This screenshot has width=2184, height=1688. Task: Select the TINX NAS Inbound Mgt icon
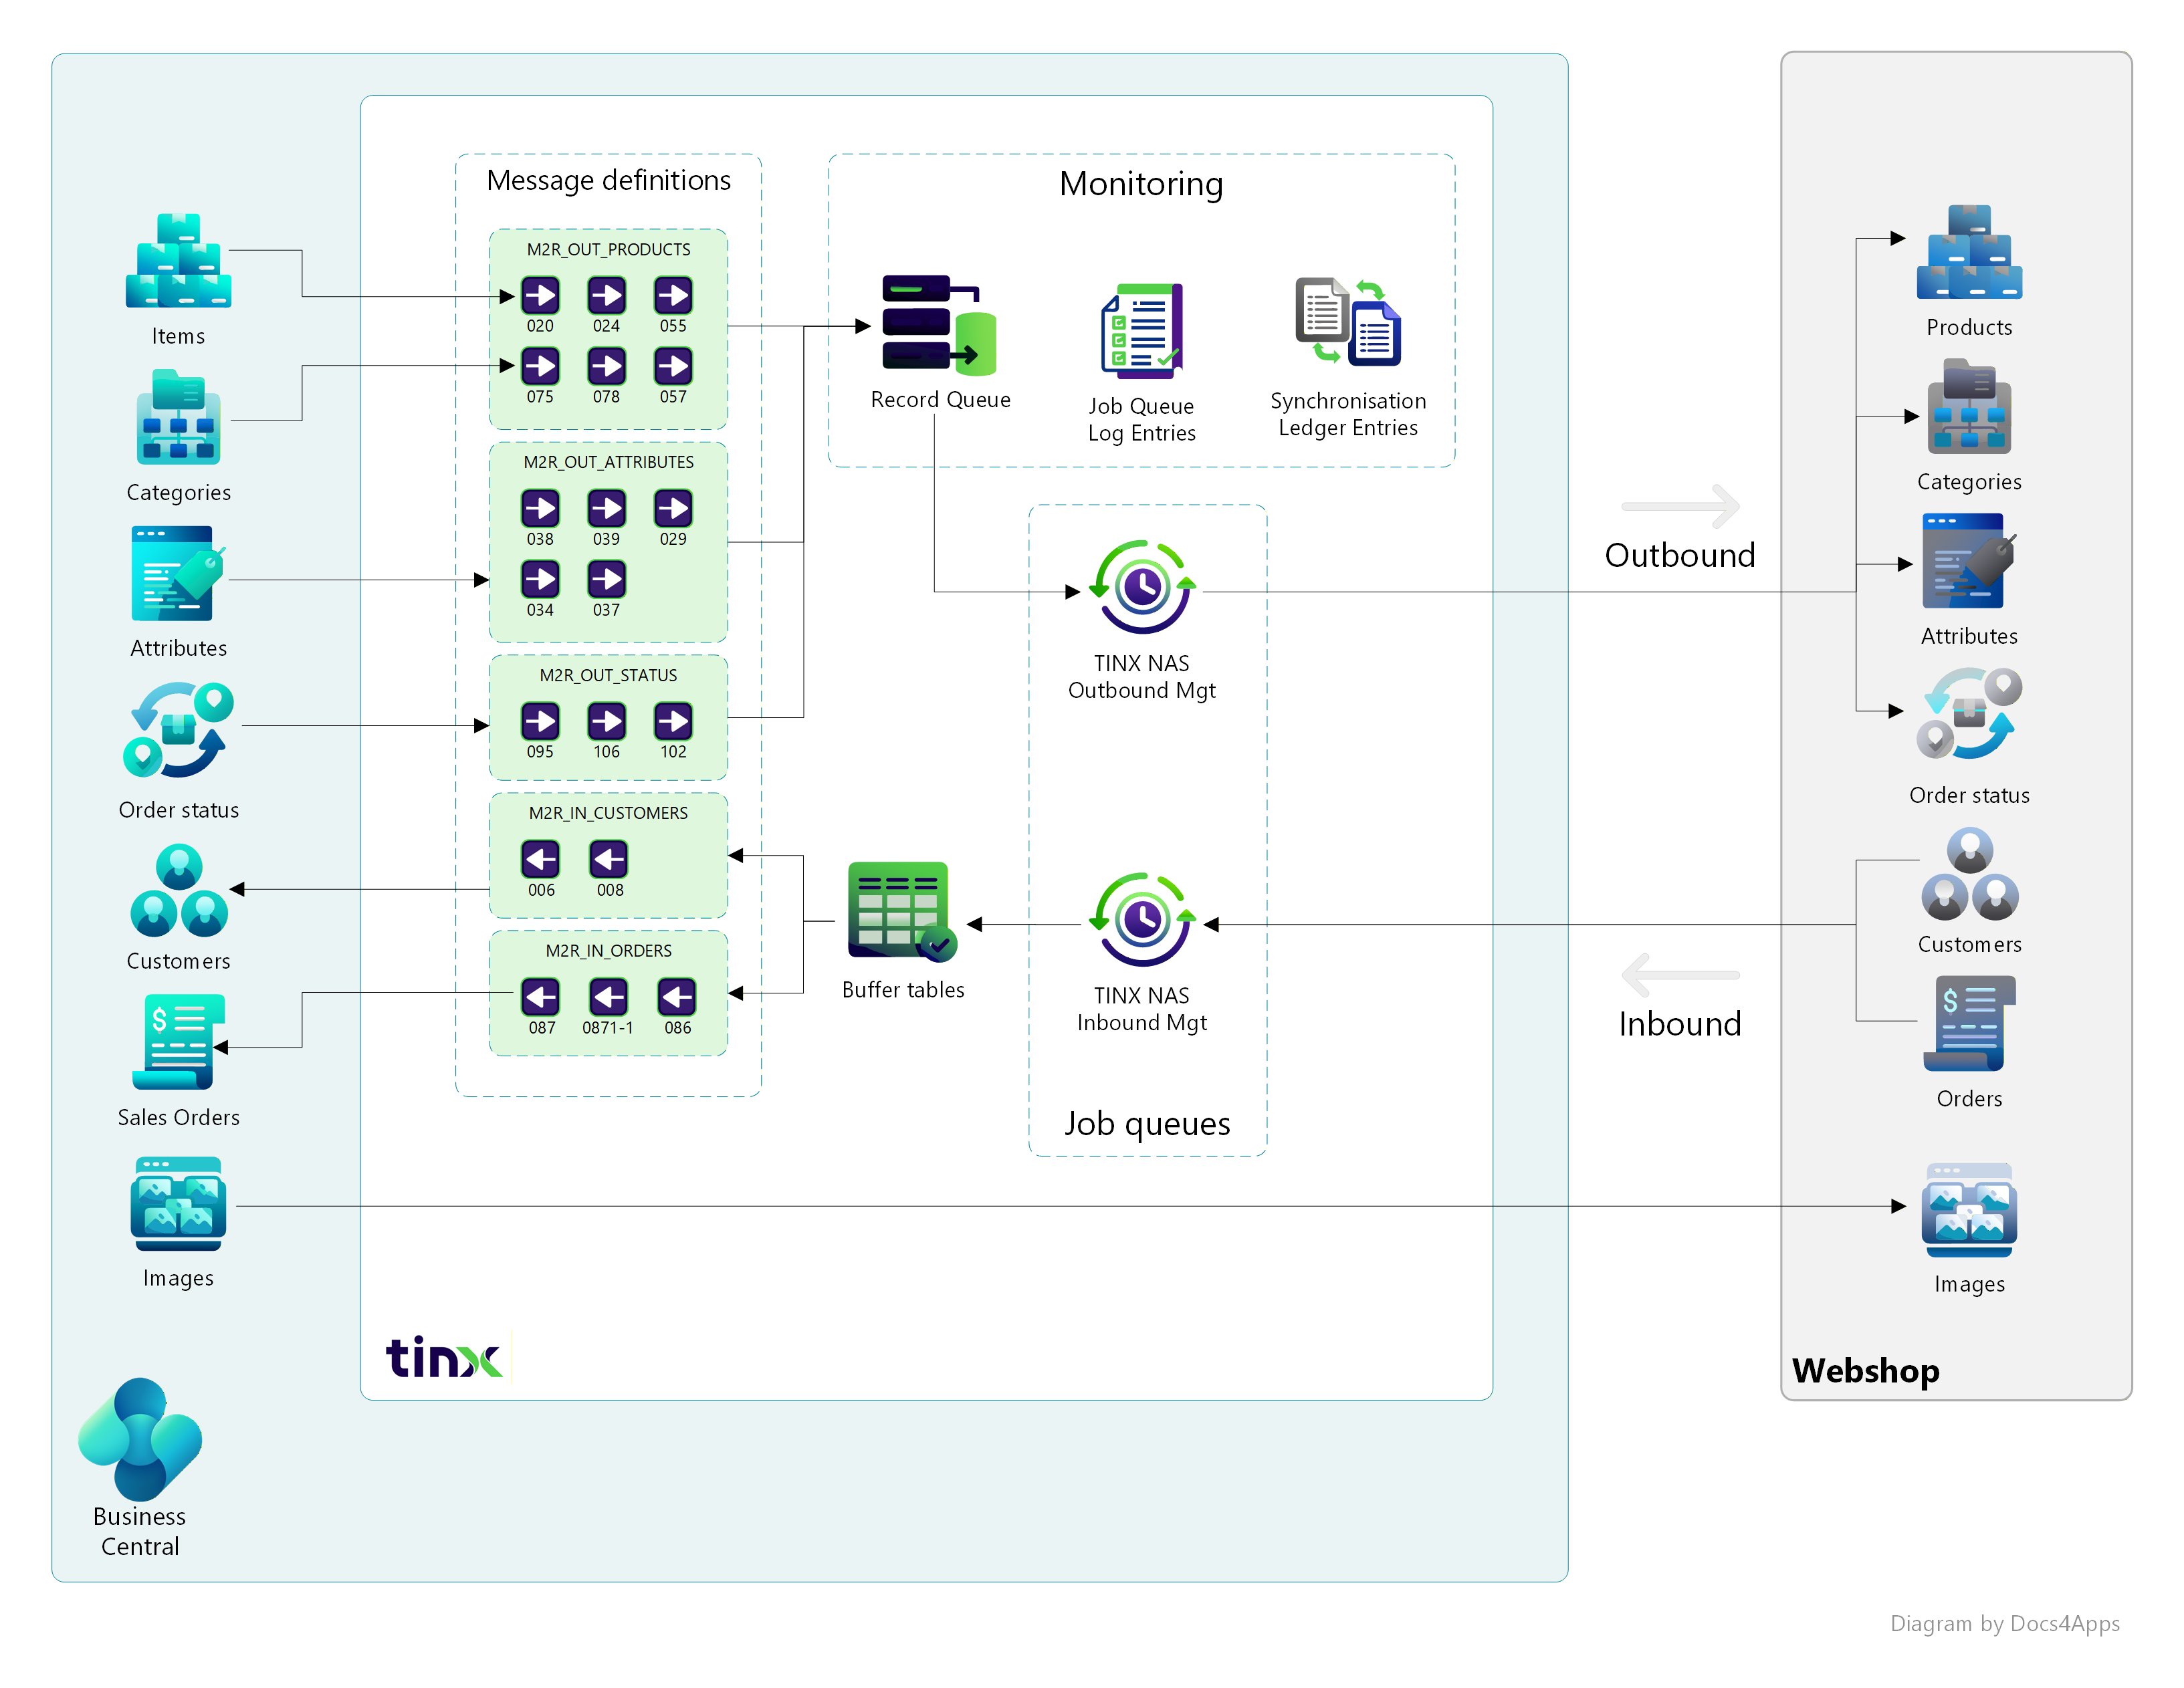pyautogui.click(x=1142, y=919)
